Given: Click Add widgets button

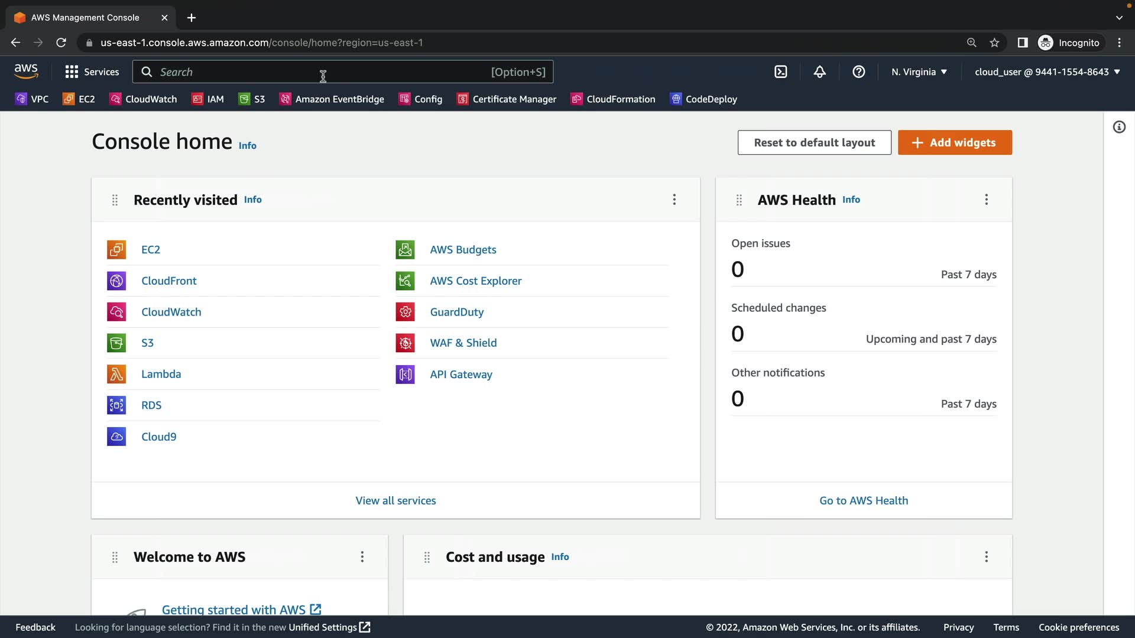Looking at the screenshot, I should 955,142.
